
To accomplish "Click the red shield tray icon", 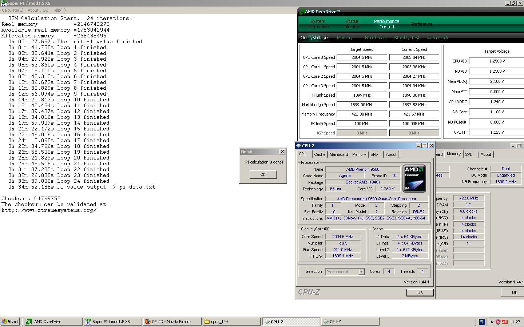I will point(498,322).
